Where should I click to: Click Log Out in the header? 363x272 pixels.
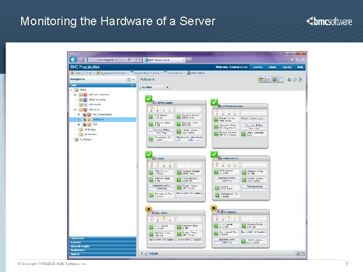click(286, 67)
